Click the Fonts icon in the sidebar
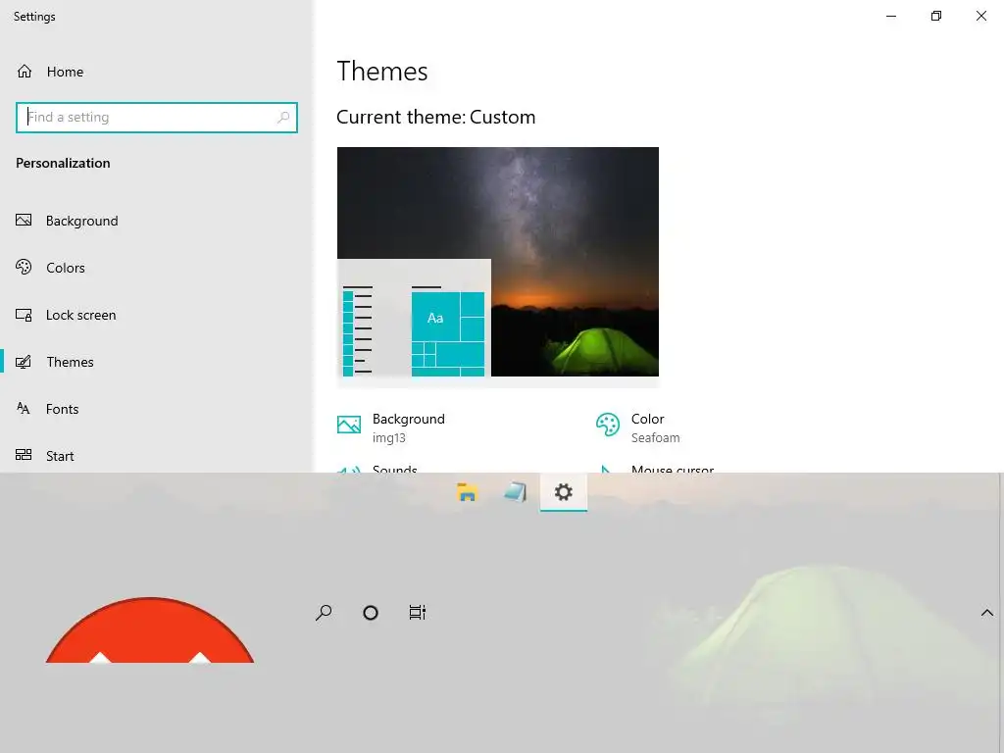The image size is (1004, 753). [24, 409]
